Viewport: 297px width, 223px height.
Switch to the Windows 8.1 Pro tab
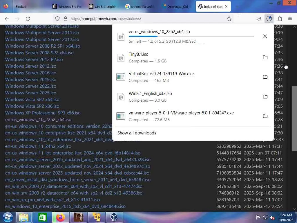68,6
